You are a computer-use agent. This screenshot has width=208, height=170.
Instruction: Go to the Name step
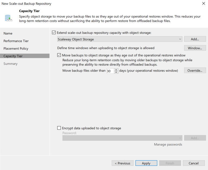tap(8, 33)
